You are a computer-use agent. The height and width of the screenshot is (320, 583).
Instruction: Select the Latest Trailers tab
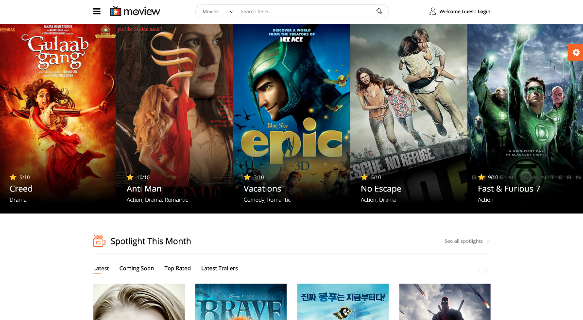pyautogui.click(x=220, y=268)
